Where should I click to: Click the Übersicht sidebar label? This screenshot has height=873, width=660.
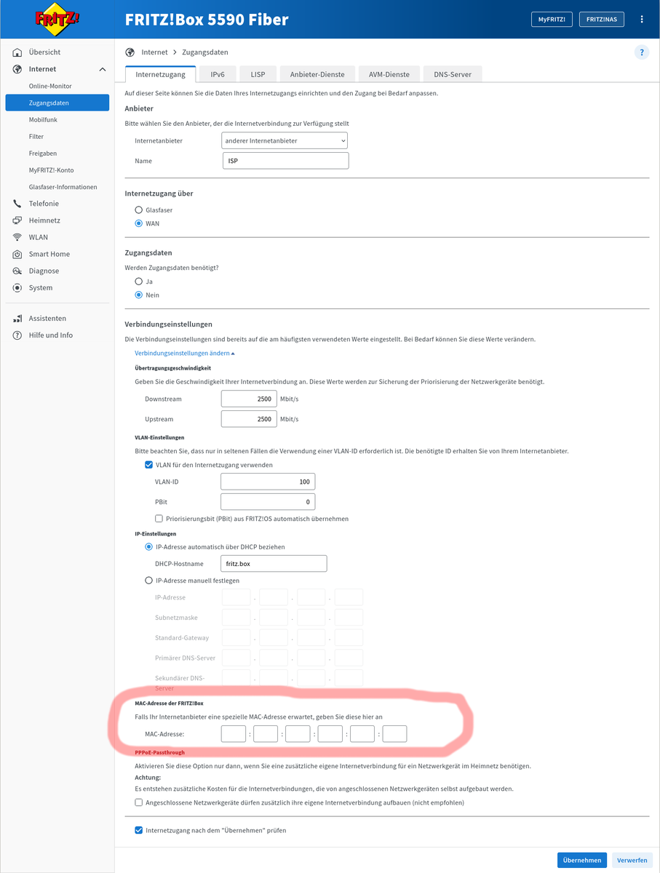pyautogui.click(x=44, y=52)
